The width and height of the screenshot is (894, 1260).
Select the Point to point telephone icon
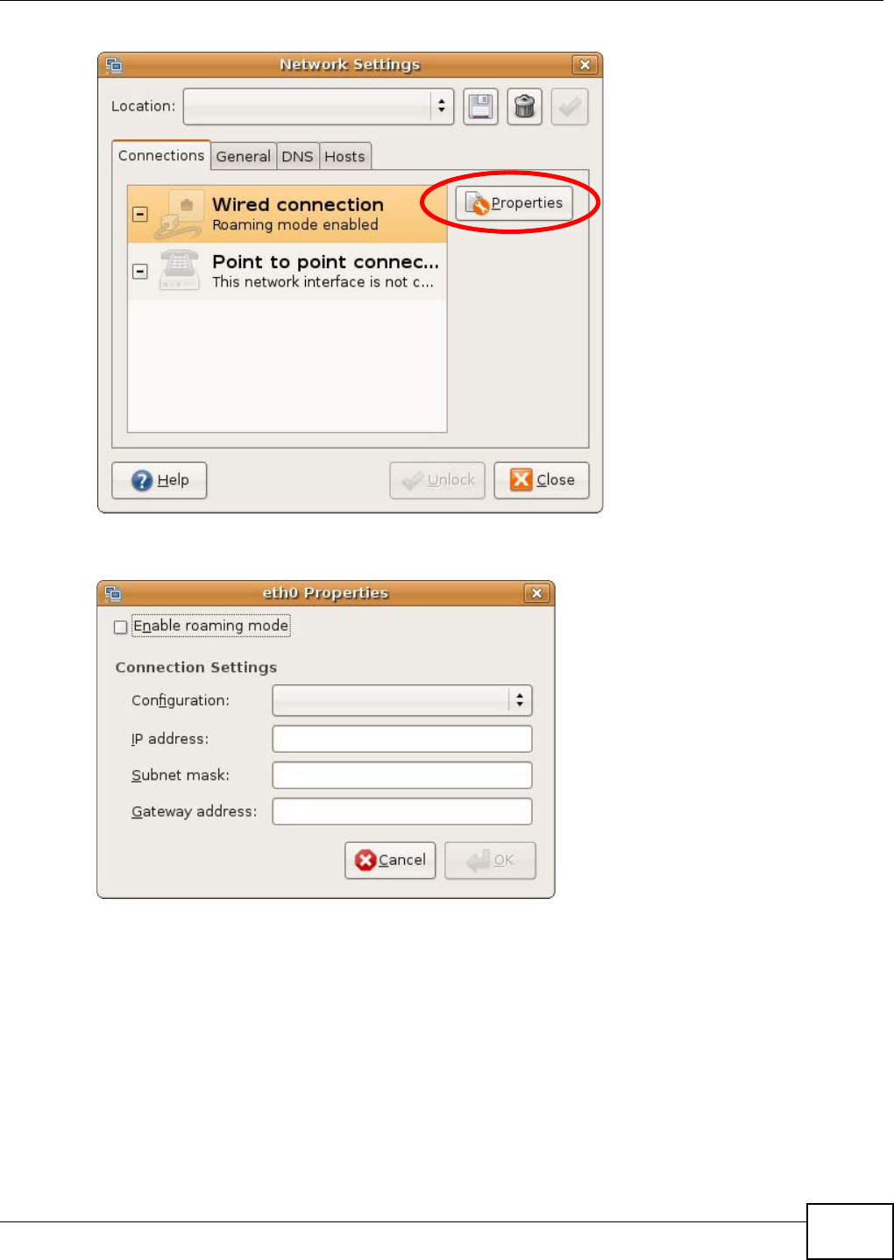click(x=180, y=271)
